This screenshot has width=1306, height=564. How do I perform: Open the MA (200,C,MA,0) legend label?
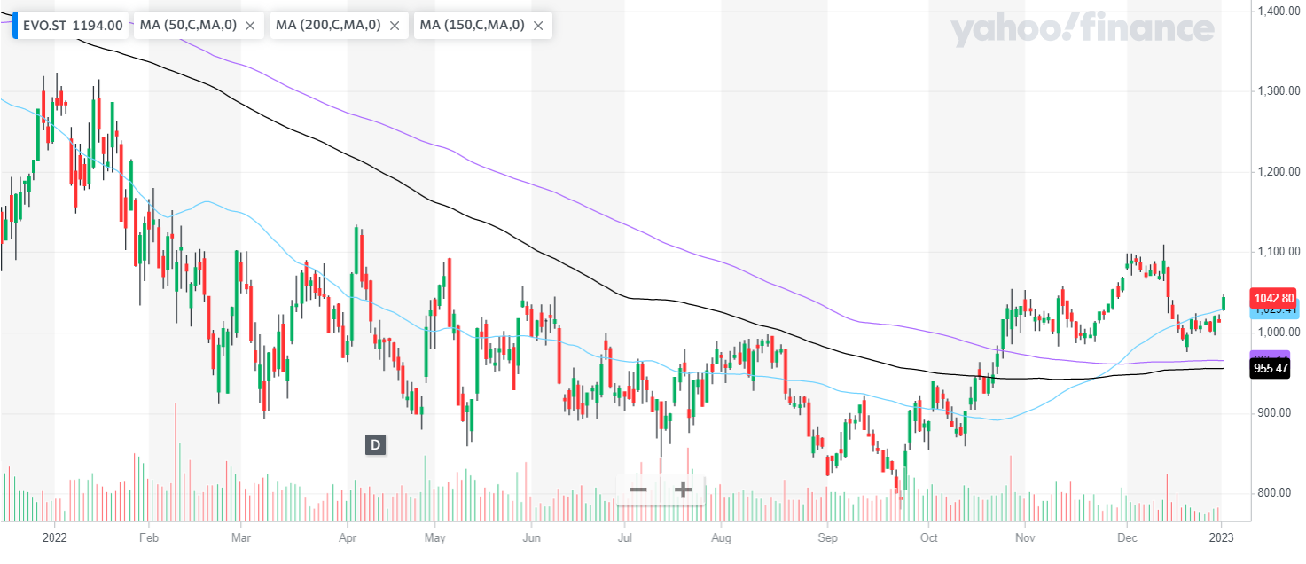(x=328, y=26)
